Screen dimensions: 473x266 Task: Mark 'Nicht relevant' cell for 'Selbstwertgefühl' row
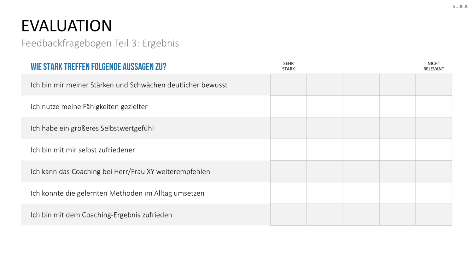[x=434, y=128]
